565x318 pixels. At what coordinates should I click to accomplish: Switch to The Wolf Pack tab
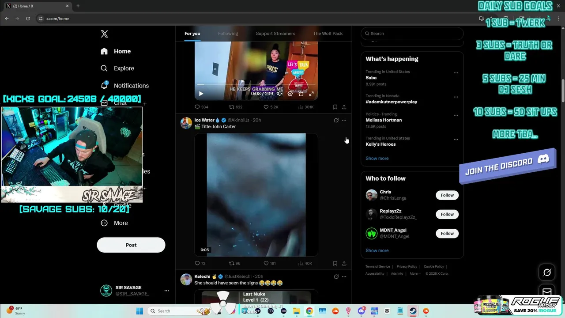[x=328, y=34]
